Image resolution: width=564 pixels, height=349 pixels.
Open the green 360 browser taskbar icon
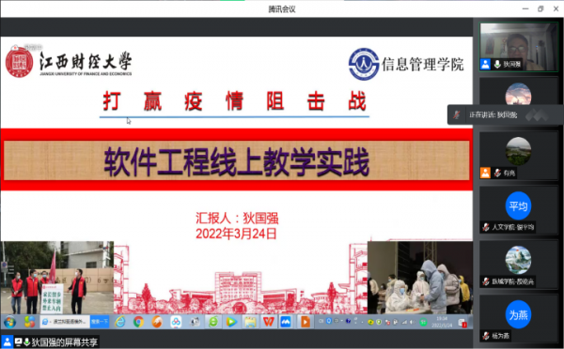[213, 322]
